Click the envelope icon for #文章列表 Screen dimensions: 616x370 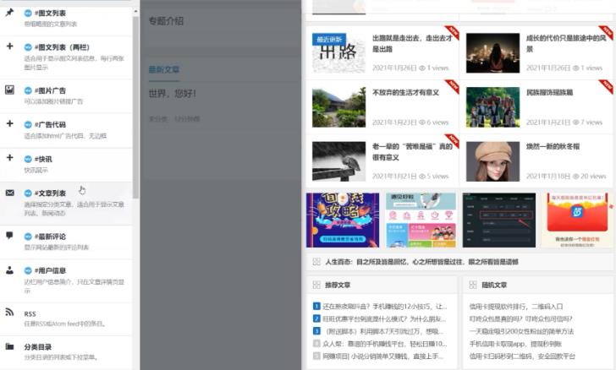(x=9, y=193)
